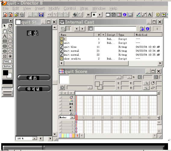This screenshot has height=151, width=171.
Task: Select the Line tool
Action: click(x=10, y=36)
